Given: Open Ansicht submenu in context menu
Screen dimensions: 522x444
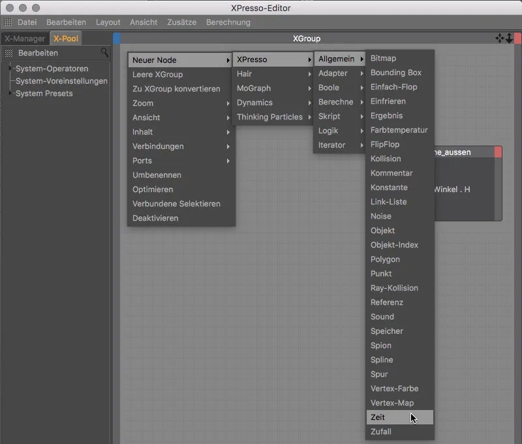Looking at the screenshot, I should coord(181,118).
